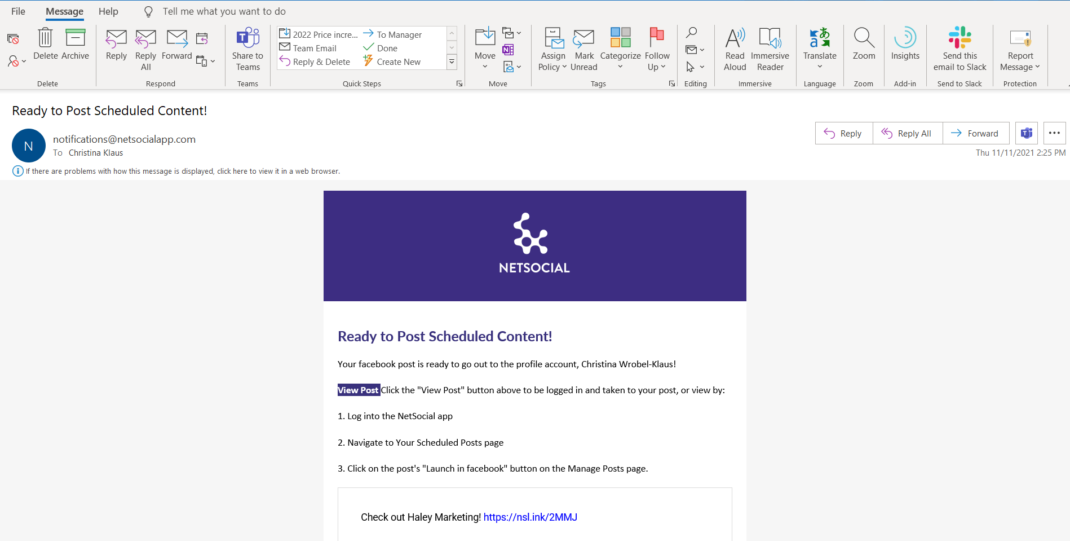
Task: Click Teams icon in message header
Action: click(x=1027, y=133)
